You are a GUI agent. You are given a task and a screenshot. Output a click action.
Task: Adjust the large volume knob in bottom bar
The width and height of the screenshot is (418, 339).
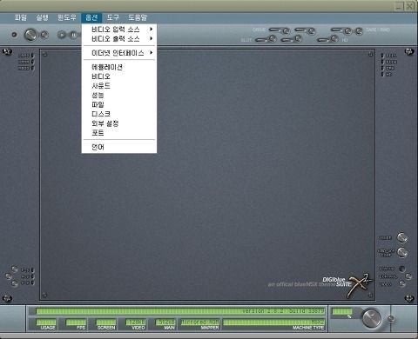tap(372, 318)
